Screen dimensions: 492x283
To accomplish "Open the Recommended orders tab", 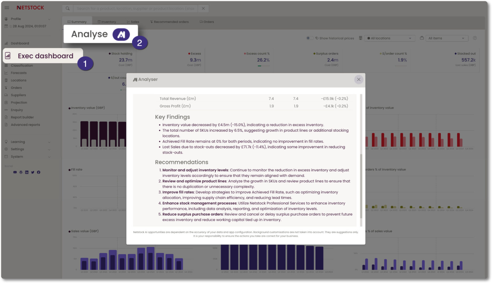I will coord(169,22).
